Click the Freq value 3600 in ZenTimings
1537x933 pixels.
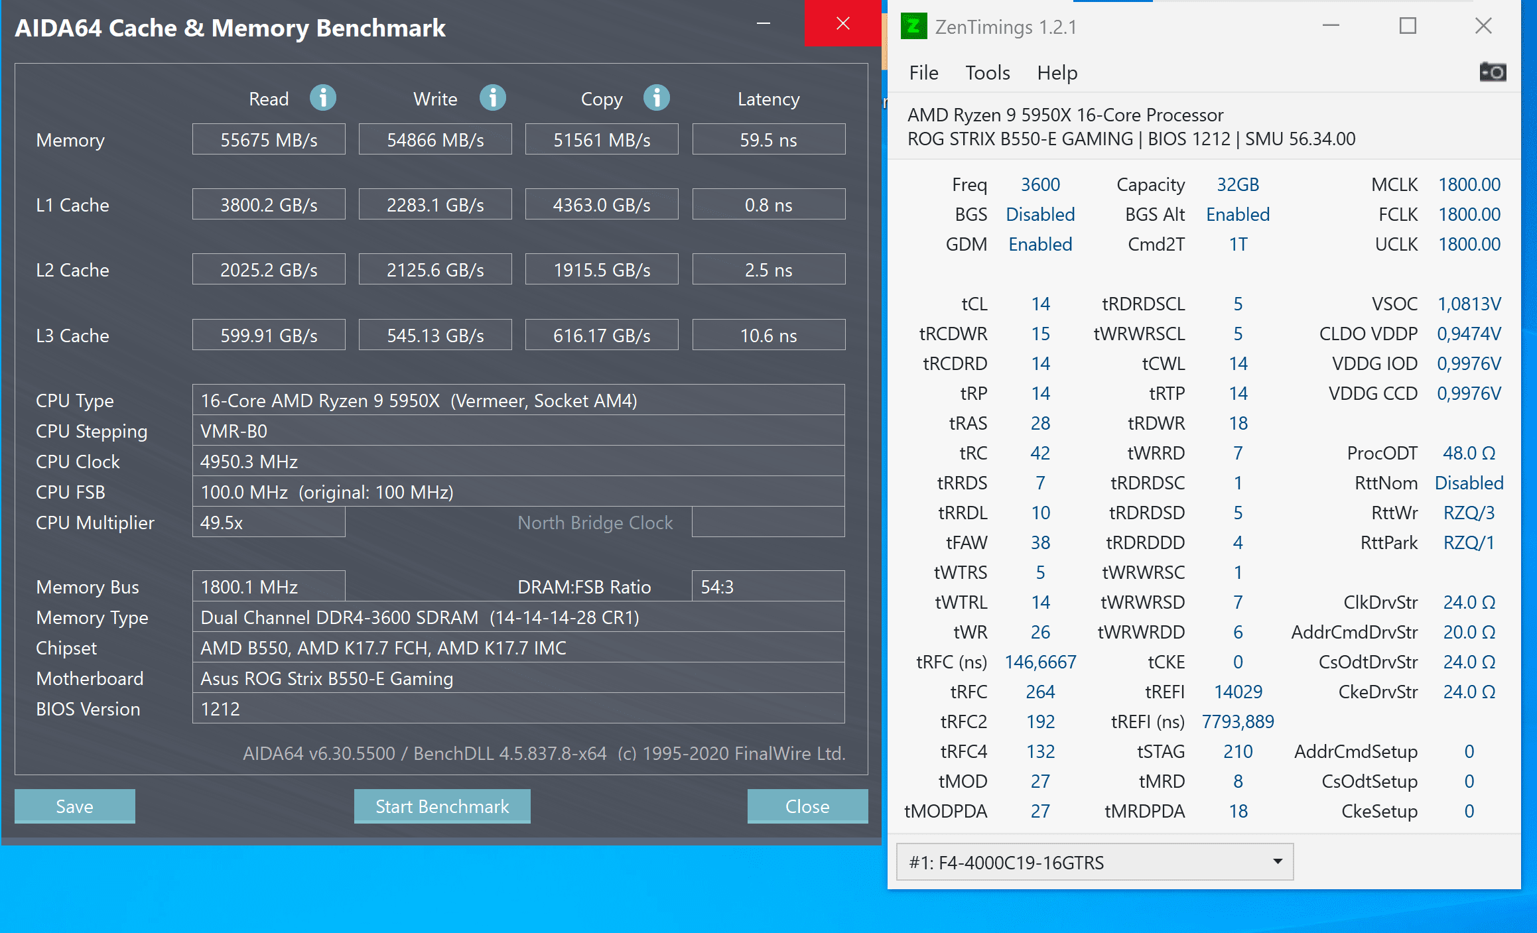click(x=1040, y=184)
